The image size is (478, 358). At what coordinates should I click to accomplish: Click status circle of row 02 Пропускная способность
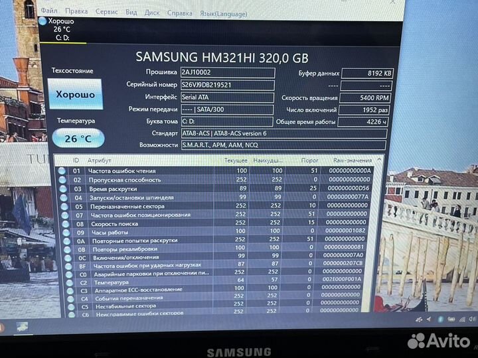(x=62, y=180)
